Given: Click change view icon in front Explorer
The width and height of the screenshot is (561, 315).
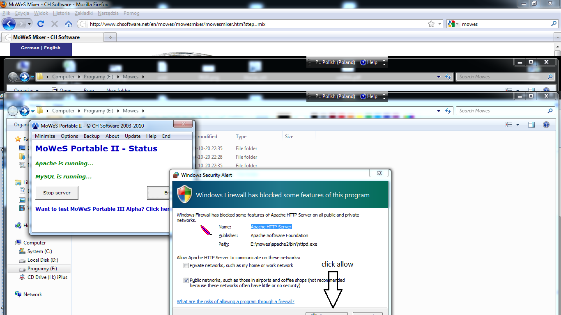Looking at the screenshot, I should tap(509, 125).
